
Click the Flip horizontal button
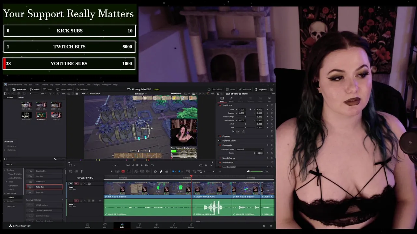237,131
